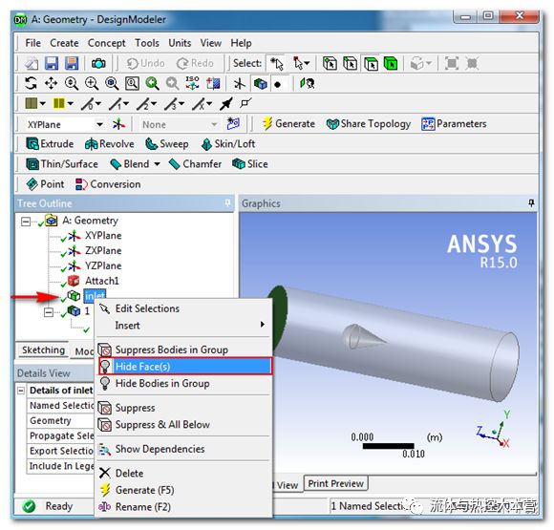Image resolution: width=554 pixels, height=530 pixels.
Task: Click the New Sketch icon
Action: point(233,124)
